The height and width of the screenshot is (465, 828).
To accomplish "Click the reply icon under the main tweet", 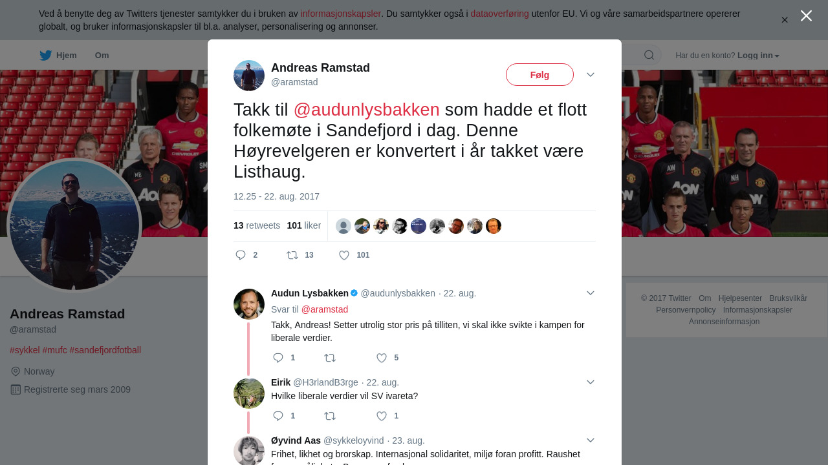I will point(241,255).
